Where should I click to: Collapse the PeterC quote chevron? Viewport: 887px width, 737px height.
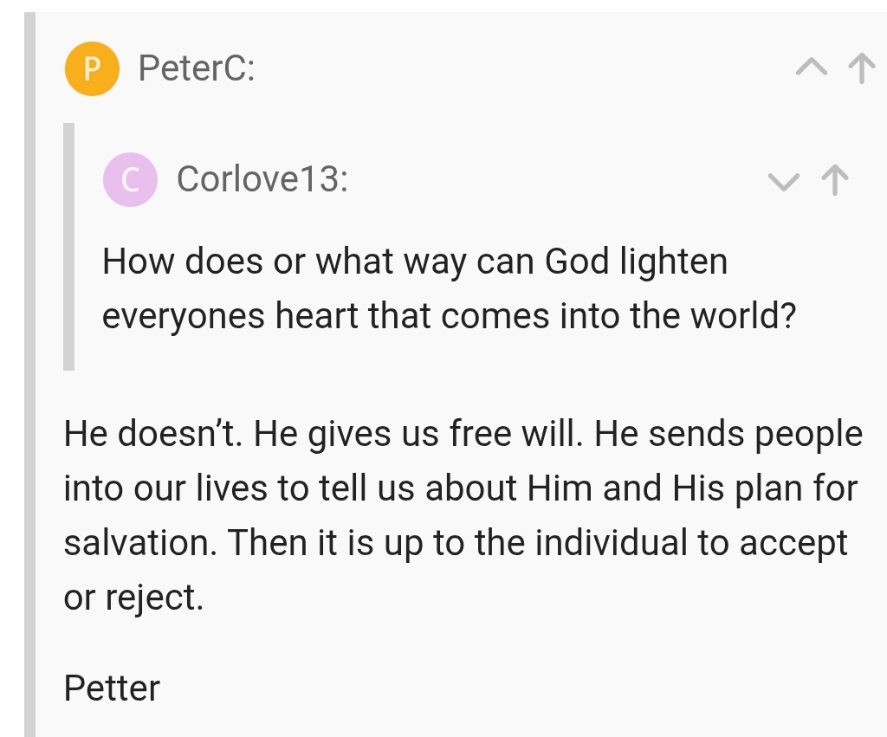(x=812, y=69)
